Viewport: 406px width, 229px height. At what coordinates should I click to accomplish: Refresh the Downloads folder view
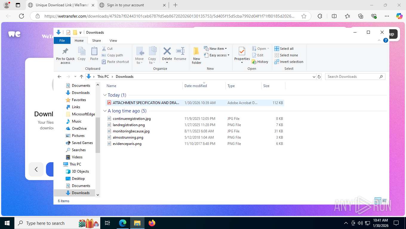pyautogui.click(x=319, y=77)
